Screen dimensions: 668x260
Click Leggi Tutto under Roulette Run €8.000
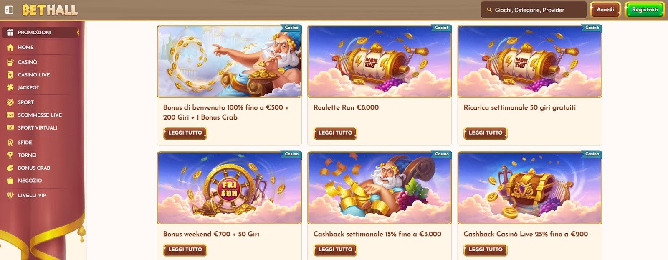click(335, 133)
